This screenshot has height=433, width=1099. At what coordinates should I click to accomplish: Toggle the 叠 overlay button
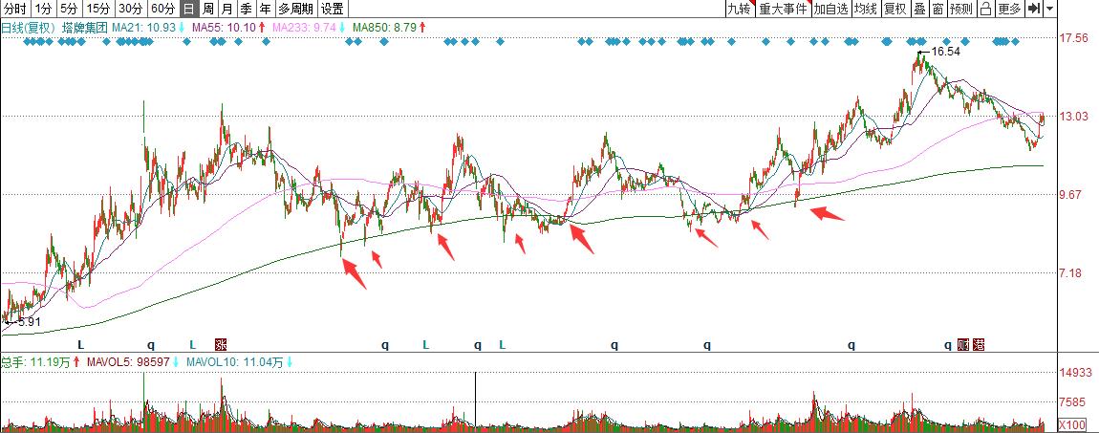pos(919,10)
